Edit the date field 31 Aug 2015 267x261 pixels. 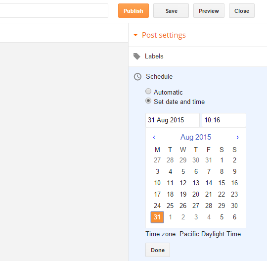pos(173,120)
